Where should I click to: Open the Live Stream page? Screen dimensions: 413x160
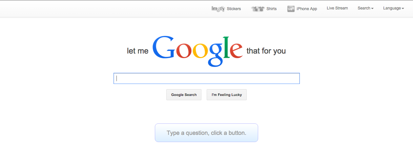(337, 8)
